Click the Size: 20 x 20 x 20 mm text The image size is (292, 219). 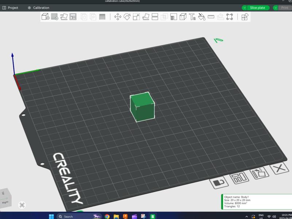click(x=237, y=200)
